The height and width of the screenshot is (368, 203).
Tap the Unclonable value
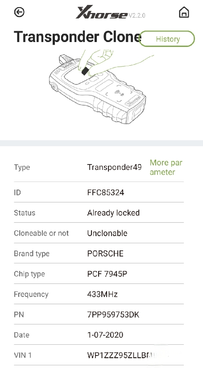point(107,233)
